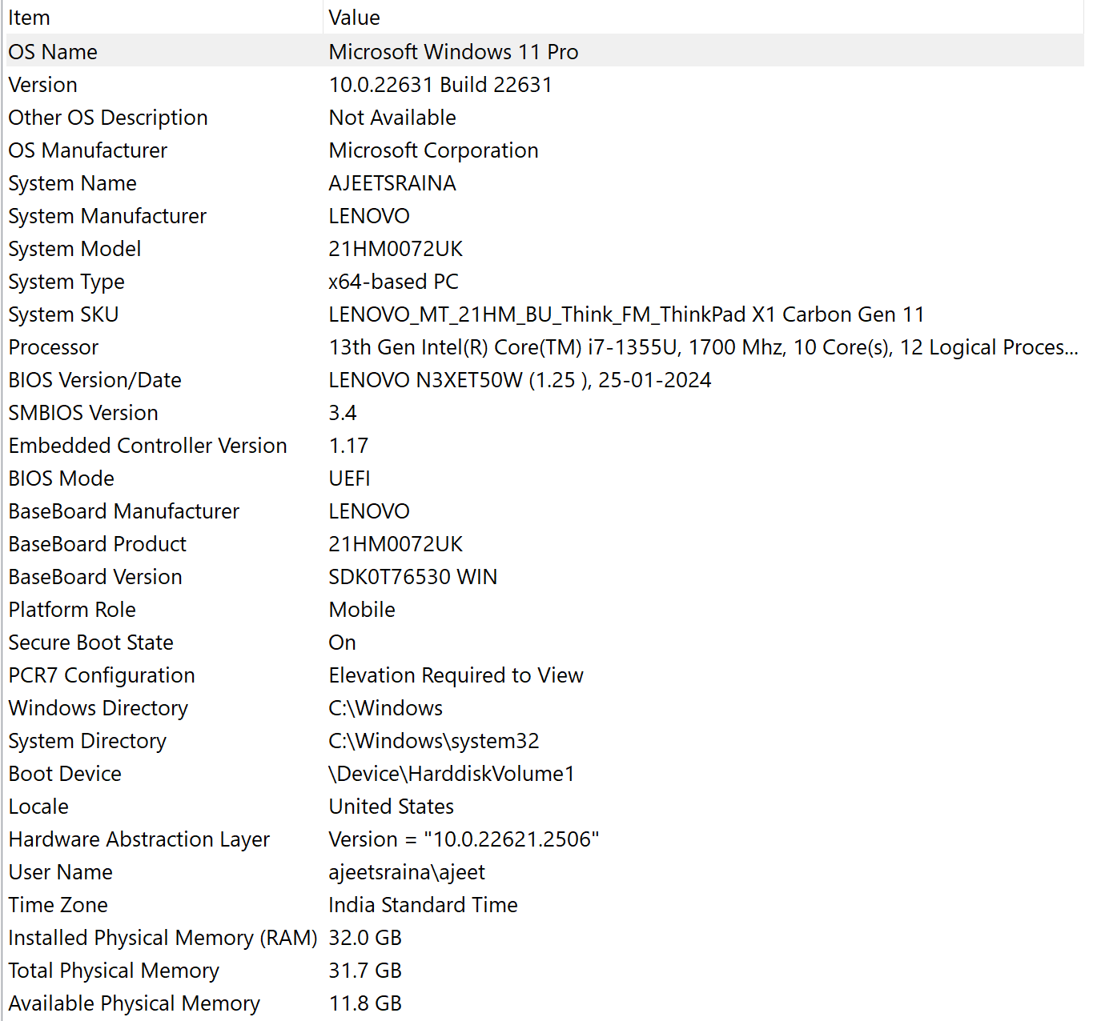Select Available Physical Memory row
The width and height of the screenshot is (1097, 1021).
coord(545,1003)
